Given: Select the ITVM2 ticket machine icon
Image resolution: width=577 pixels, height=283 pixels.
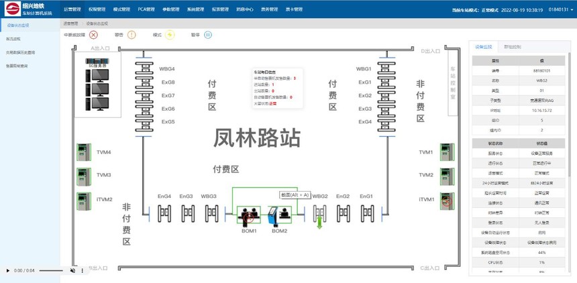Looking at the screenshot, I should tap(83, 199).
